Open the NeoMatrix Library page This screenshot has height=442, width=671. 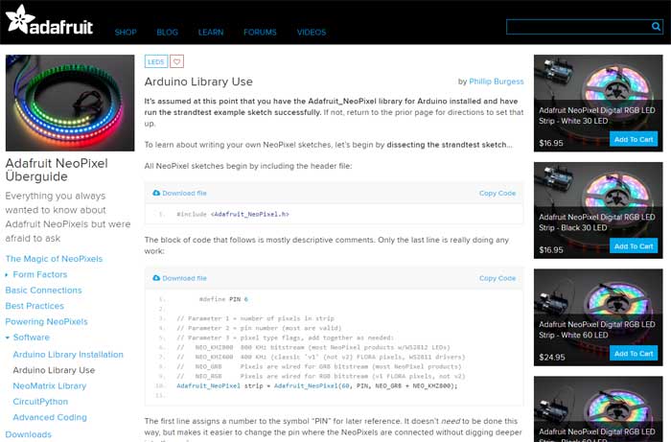[49, 385]
